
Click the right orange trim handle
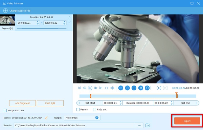pos(177,96)
